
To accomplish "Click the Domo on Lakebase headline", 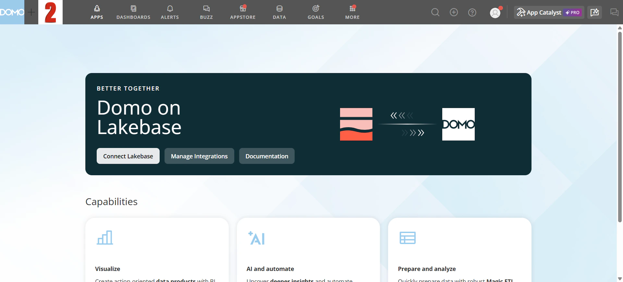I will [139, 117].
